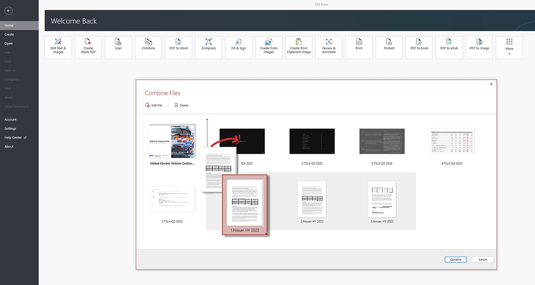535x285 pixels.
Task: Click the back arrow circle icon
Action: [x=8, y=11]
